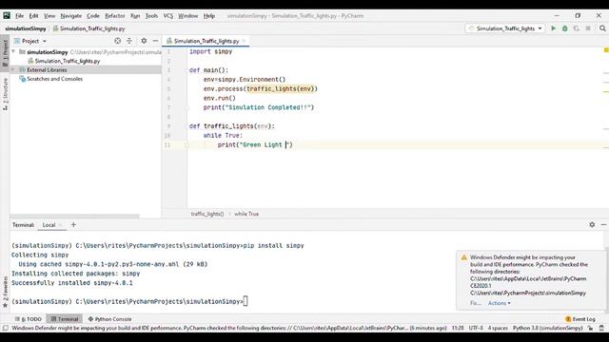This screenshot has width=609, height=342.
Task: Add a new terminal session
Action: coord(73,224)
